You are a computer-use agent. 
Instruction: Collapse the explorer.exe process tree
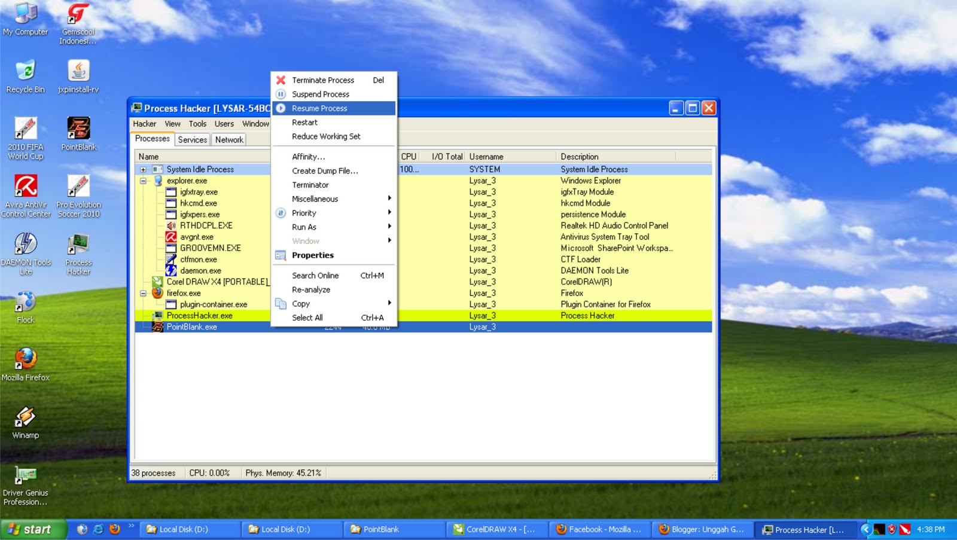[x=142, y=180]
